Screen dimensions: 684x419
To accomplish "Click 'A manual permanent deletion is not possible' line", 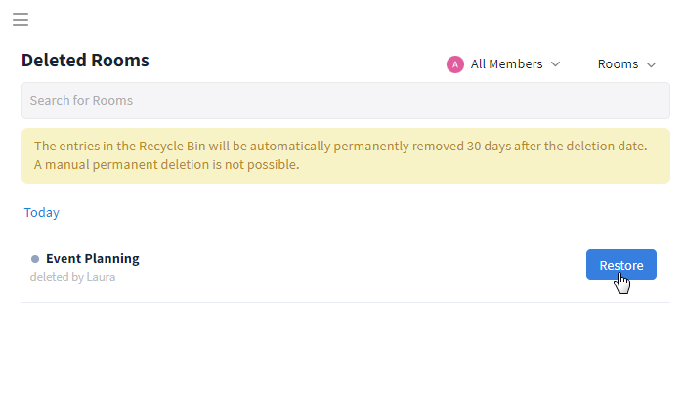I will point(167,165).
